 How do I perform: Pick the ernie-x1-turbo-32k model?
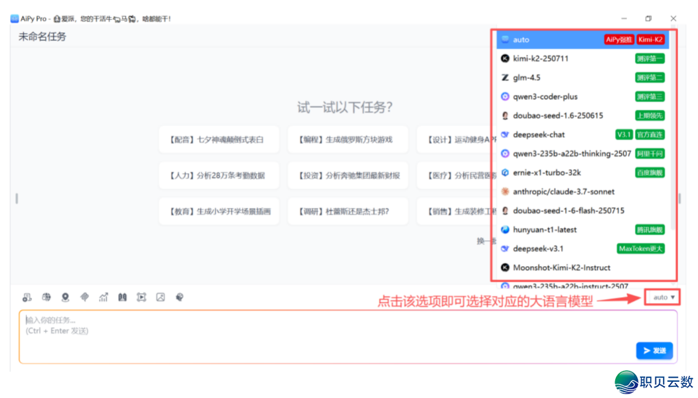pos(583,173)
